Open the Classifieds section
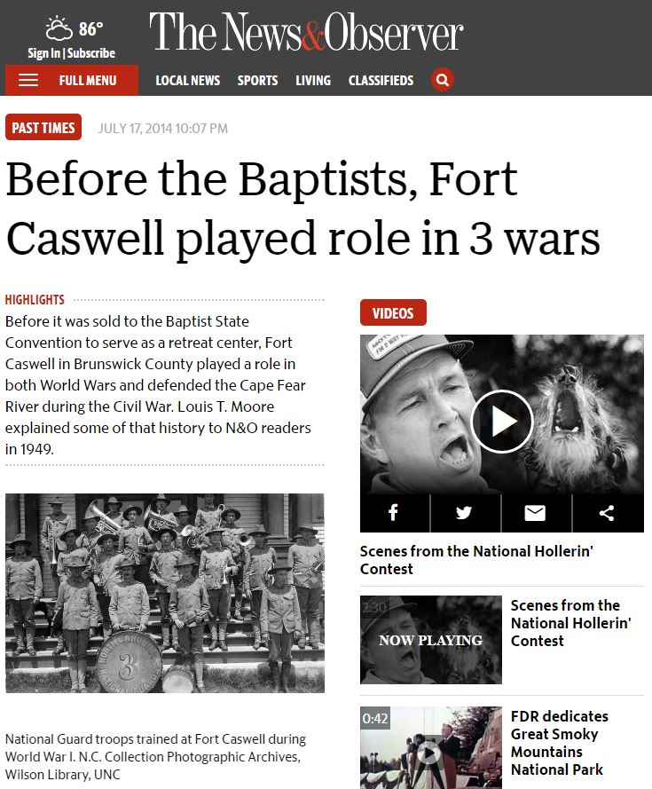The width and height of the screenshot is (652, 789). pos(381,81)
